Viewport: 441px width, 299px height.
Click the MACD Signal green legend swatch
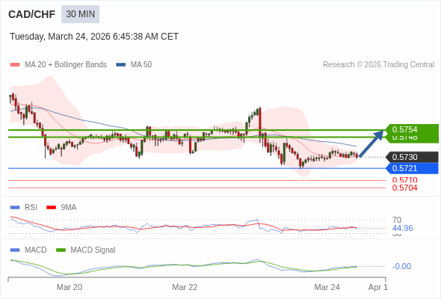[x=61, y=250]
